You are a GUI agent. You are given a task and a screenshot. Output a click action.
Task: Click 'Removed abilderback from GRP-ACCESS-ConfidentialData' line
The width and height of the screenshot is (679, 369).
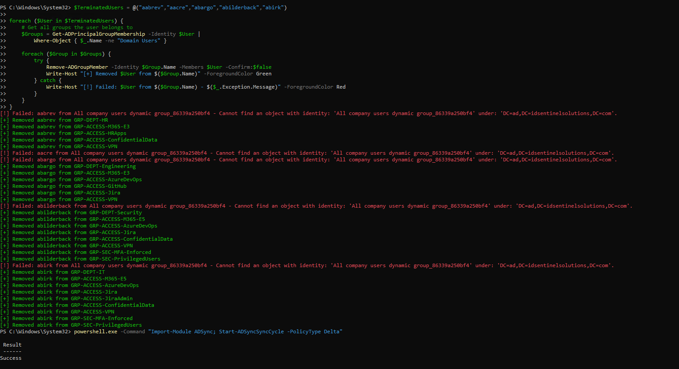(86, 239)
